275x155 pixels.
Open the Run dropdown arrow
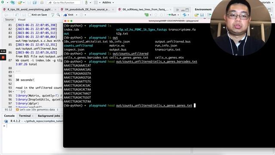pyautogui.click(x=178, y=15)
